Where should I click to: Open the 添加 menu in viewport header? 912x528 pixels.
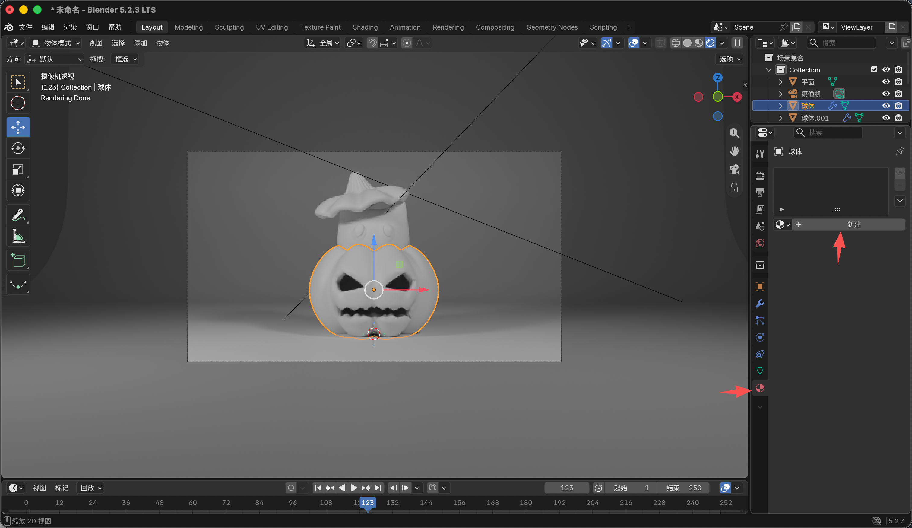140,43
